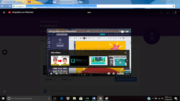Go to previous attachment left chevron
Screen dimensions: 180x101
pyautogui.click(x=5, y=52)
